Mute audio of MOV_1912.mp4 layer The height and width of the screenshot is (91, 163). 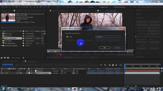tap(21, 73)
